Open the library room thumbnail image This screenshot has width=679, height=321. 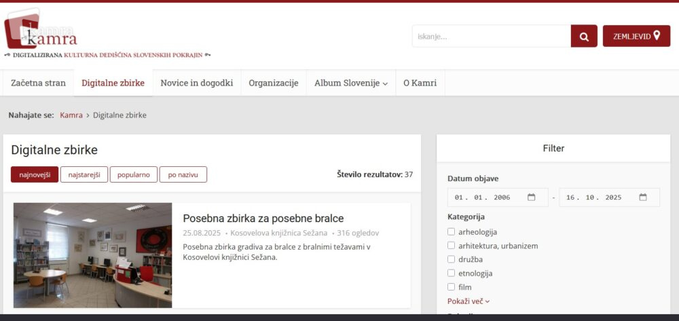92,255
